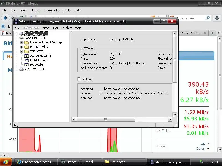Open the HTTrack Mirror menu
The image size is (222, 166).
[x=46, y=28]
